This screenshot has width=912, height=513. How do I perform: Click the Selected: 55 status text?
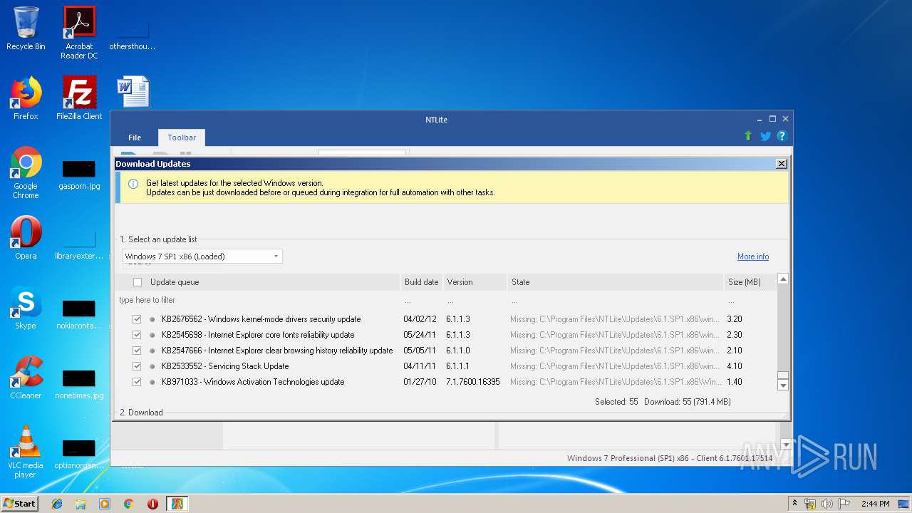point(616,402)
